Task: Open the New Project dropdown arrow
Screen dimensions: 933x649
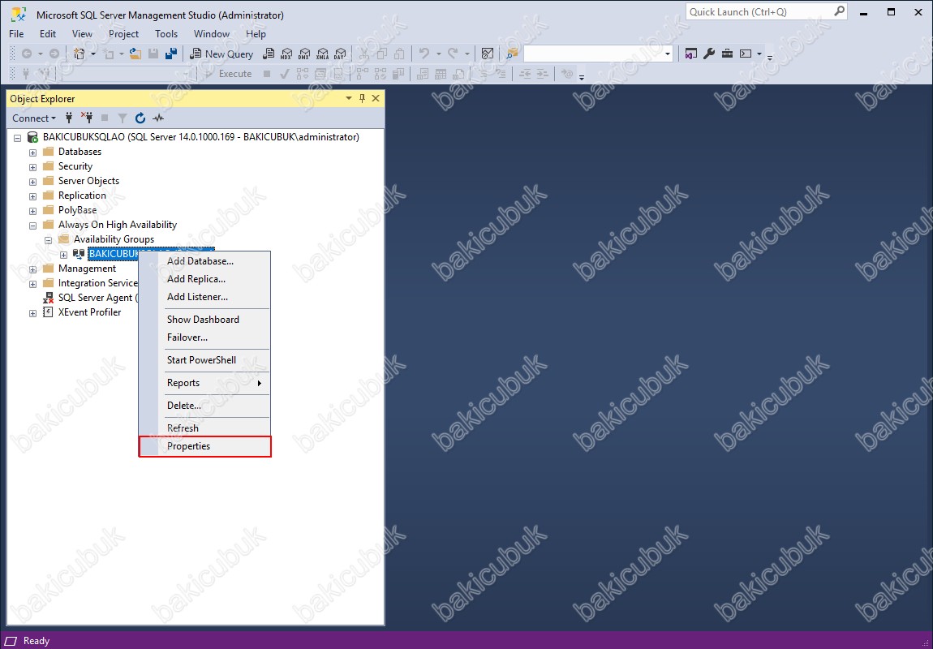Action: tap(93, 54)
